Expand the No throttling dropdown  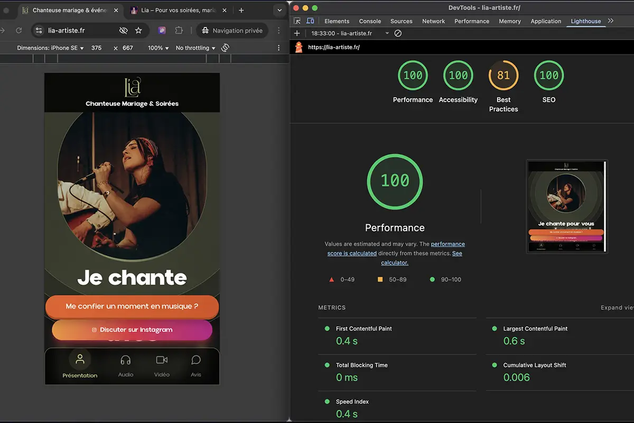pyautogui.click(x=195, y=48)
